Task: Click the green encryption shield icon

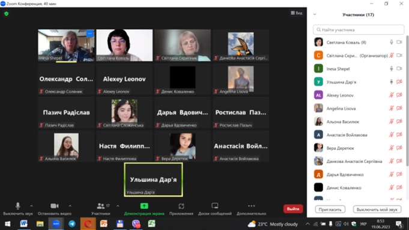Action: click(6, 14)
